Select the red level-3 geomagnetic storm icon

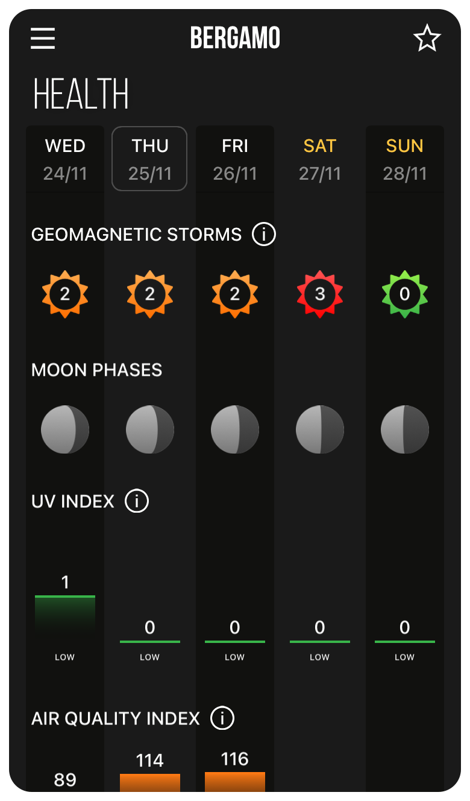320,294
